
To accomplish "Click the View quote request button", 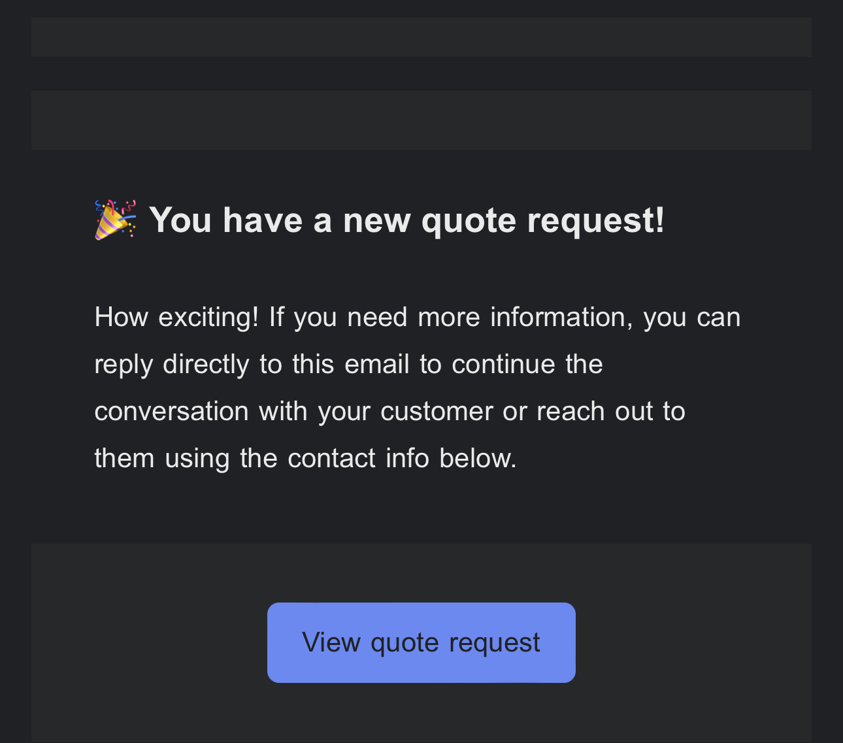I will point(421,642).
